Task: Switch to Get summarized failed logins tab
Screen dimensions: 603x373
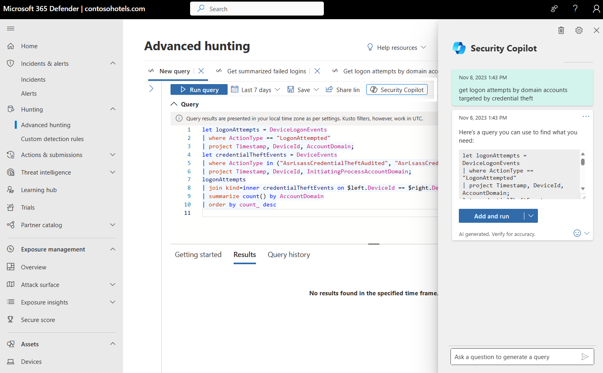Action: (x=267, y=71)
